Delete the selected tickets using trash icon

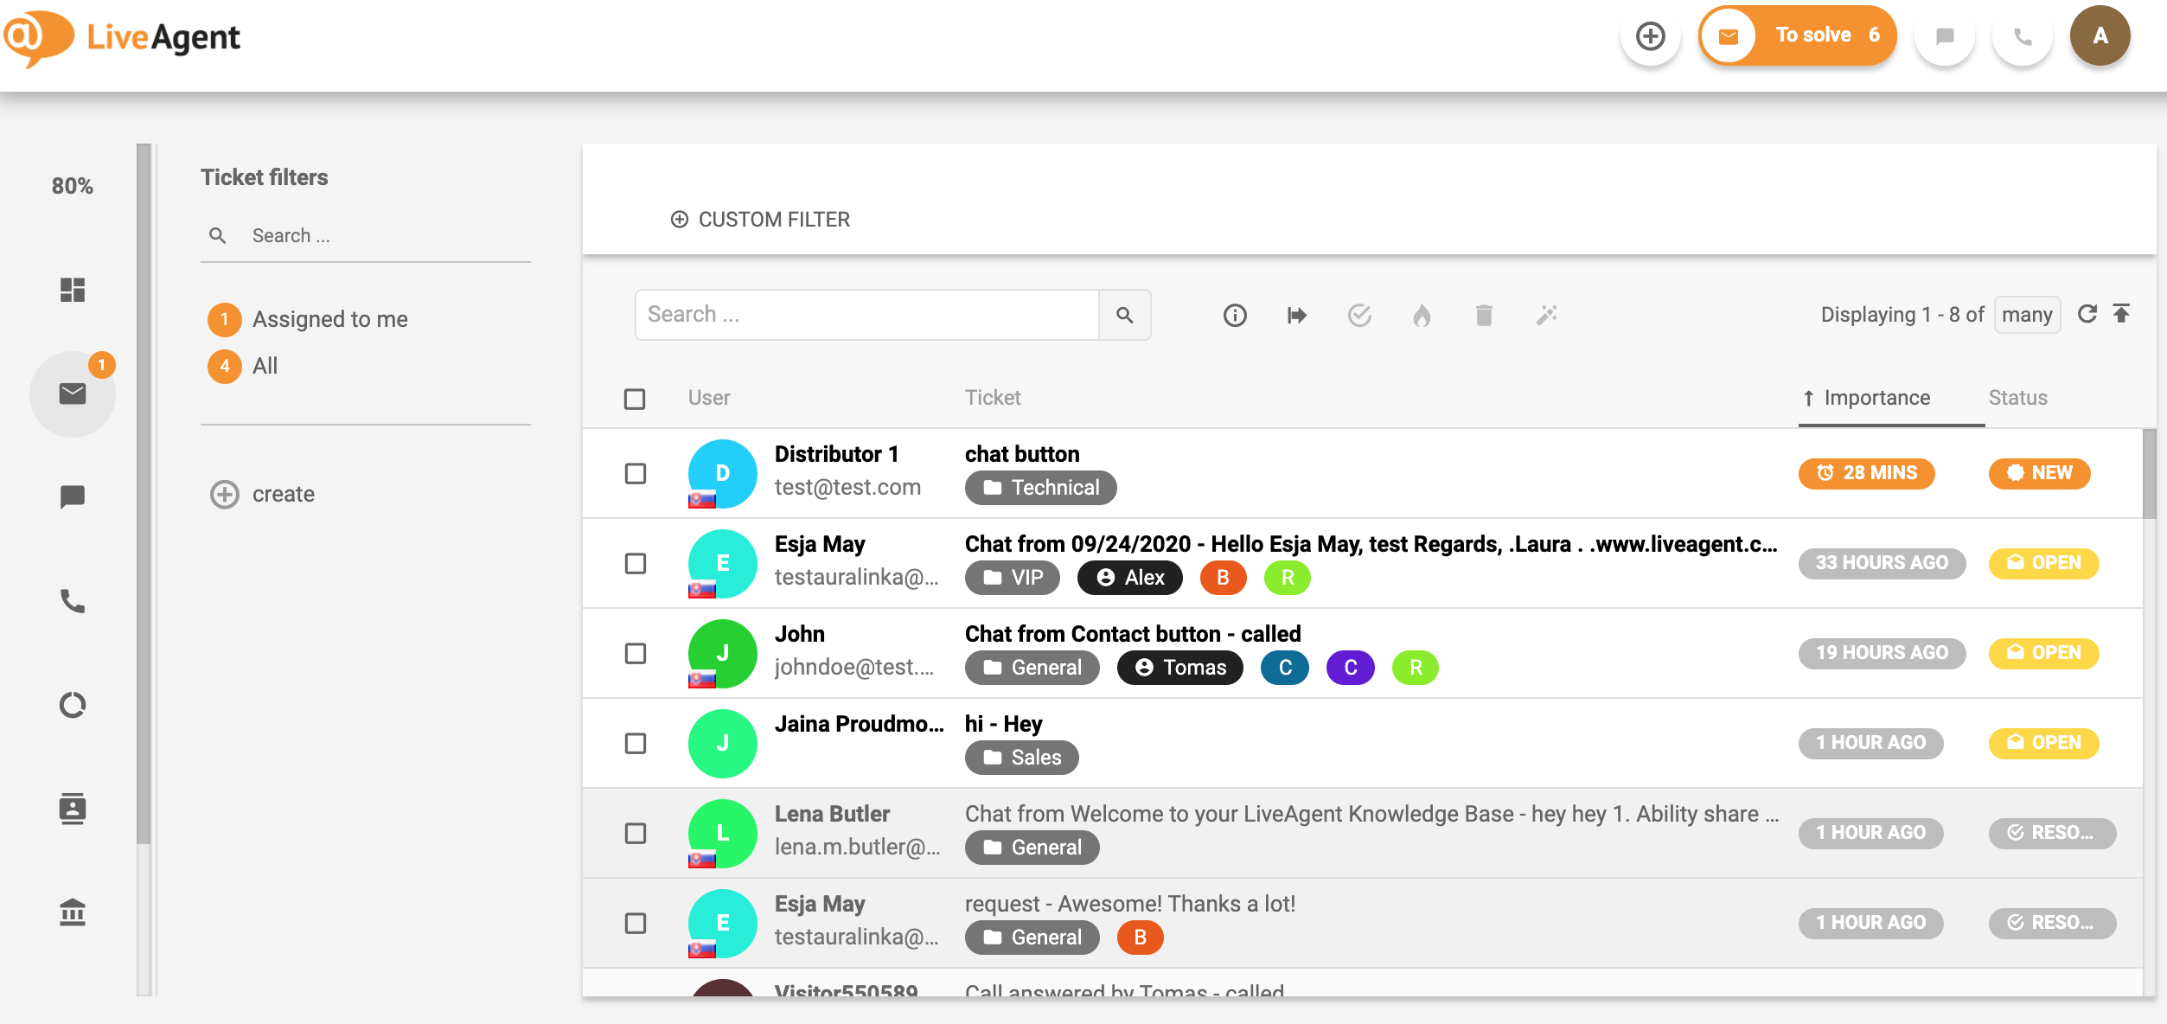[1485, 315]
